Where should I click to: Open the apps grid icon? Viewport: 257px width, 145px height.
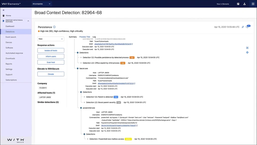pos(253,4)
